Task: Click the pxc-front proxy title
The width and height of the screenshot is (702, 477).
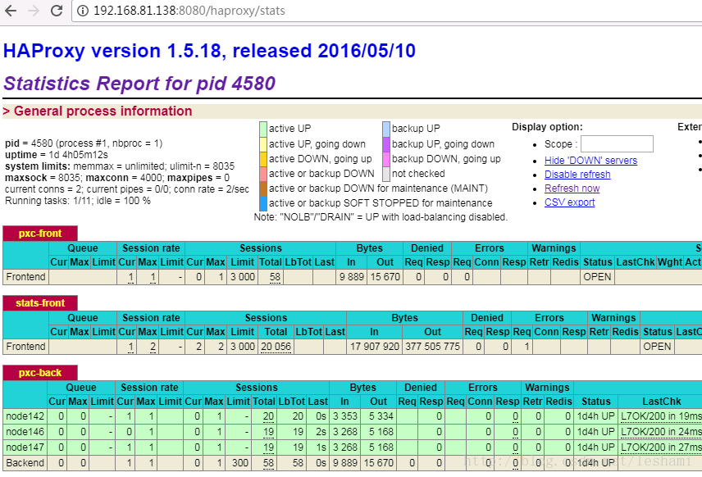Action: (40, 233)
